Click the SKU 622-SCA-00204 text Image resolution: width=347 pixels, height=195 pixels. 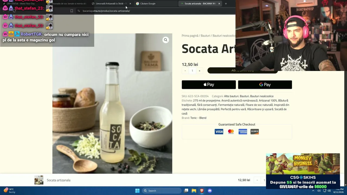click(195, 96)
